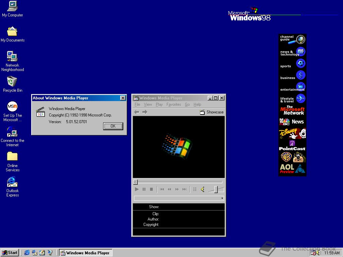Select the Recycle Bin icon
This screenshot has height=257, width=343.
click(12, 84)
